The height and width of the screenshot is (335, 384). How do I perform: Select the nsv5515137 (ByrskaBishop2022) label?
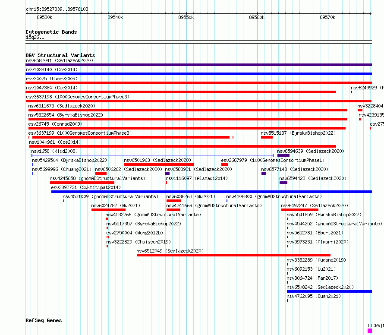[298, 133]
